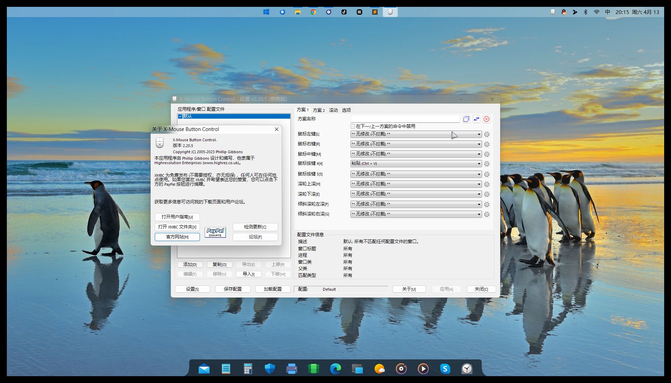The image size is (671, 383).
Task: Click the 20:15 clock in top bar
Action: pyautogui.click(x=622, y=12)
